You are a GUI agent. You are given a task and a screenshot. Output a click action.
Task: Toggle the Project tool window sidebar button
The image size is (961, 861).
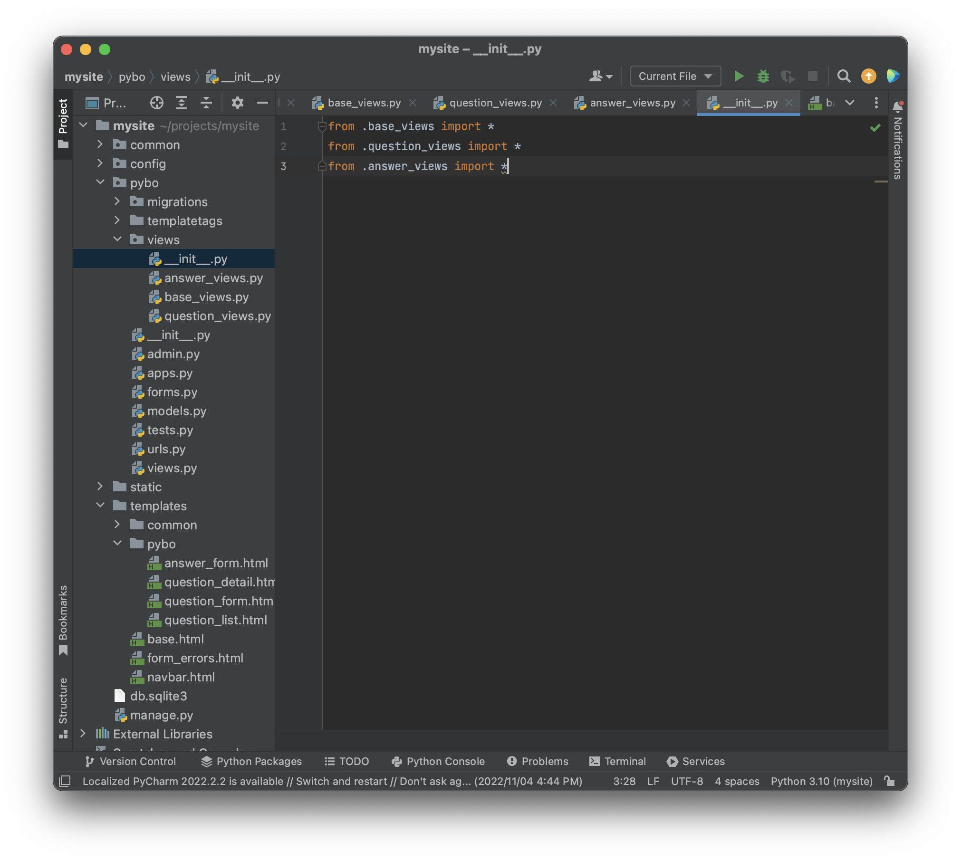coord(63,124)
